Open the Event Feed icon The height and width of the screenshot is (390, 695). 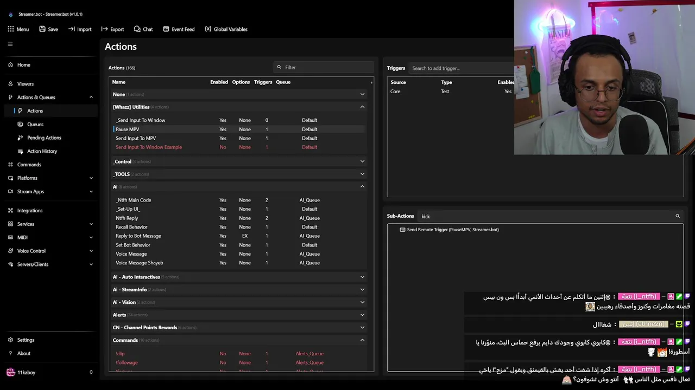(x=166, y=29)
